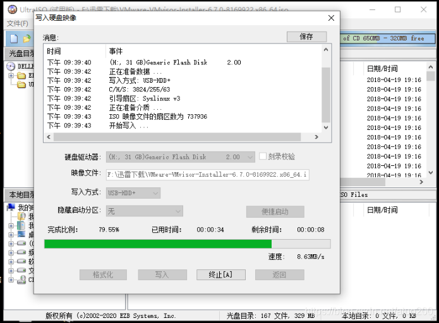
Task: Select My Computer icon in local tree
Action: tap(11, 207)
